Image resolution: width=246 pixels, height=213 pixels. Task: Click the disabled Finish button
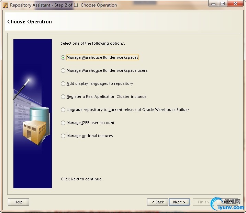pyautogui.click(x=203, y=202)
